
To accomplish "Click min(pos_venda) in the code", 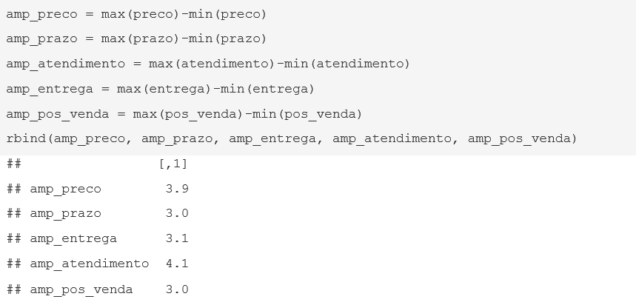I will 307,114.
